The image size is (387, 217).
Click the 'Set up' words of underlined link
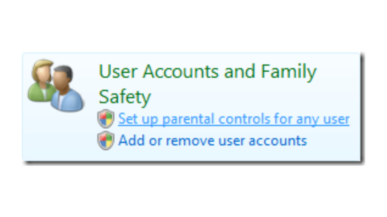[x=138, y=119]
